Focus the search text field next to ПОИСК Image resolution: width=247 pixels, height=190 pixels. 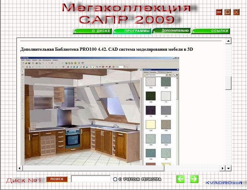(x=91, y=179)
